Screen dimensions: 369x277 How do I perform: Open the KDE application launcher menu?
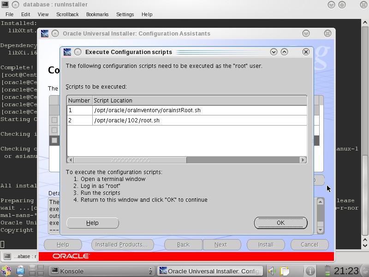pyautogui.click(x=6, y=271)
